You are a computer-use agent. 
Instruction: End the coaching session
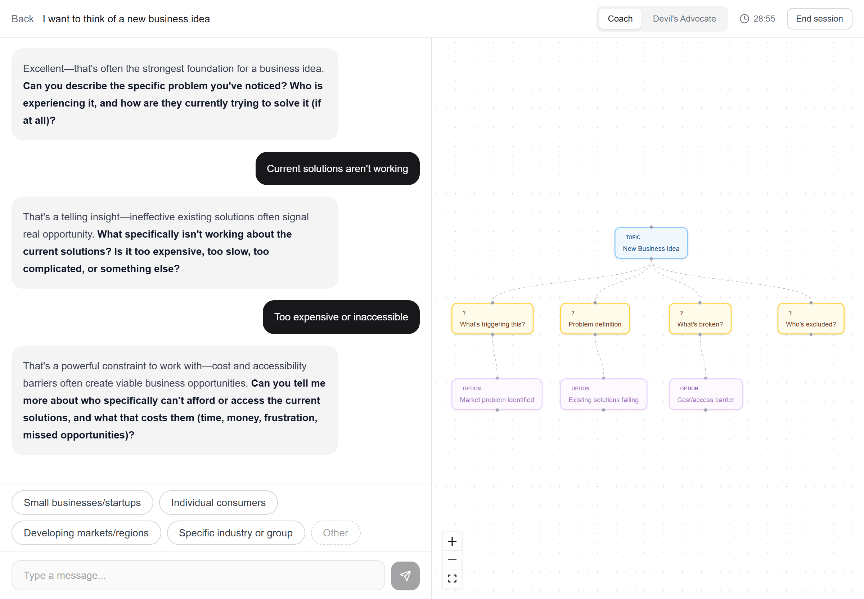(x=819, y=18)
